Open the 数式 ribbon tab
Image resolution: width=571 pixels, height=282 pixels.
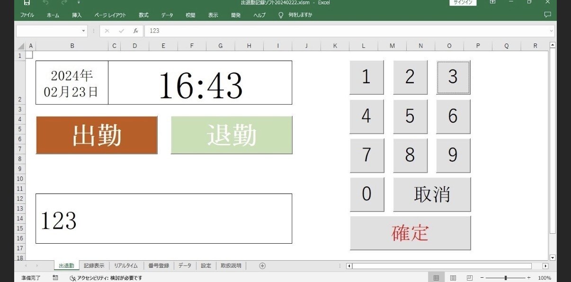[x=143, y=15]
